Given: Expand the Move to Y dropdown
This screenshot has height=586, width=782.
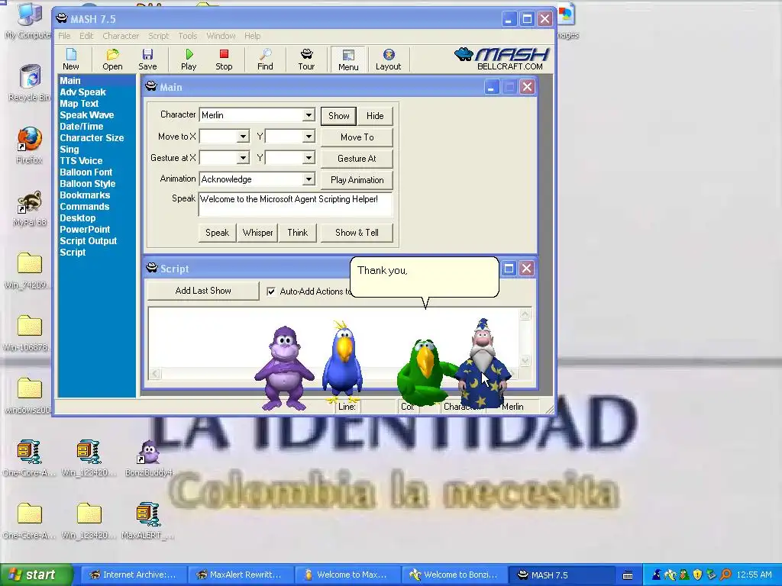Looking at the screenshot, I should [x=309, y=136].
